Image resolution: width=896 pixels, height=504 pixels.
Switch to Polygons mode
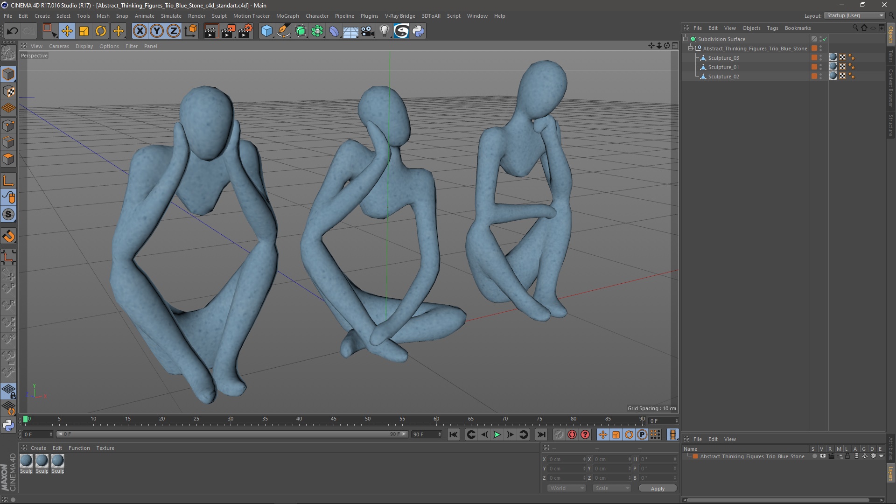point(8,159)
